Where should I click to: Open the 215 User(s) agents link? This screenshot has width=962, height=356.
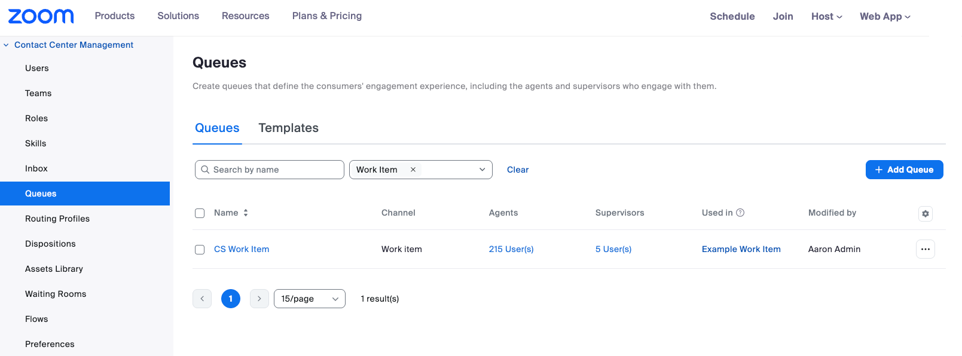pyautogui.click(x=511, y=249)
